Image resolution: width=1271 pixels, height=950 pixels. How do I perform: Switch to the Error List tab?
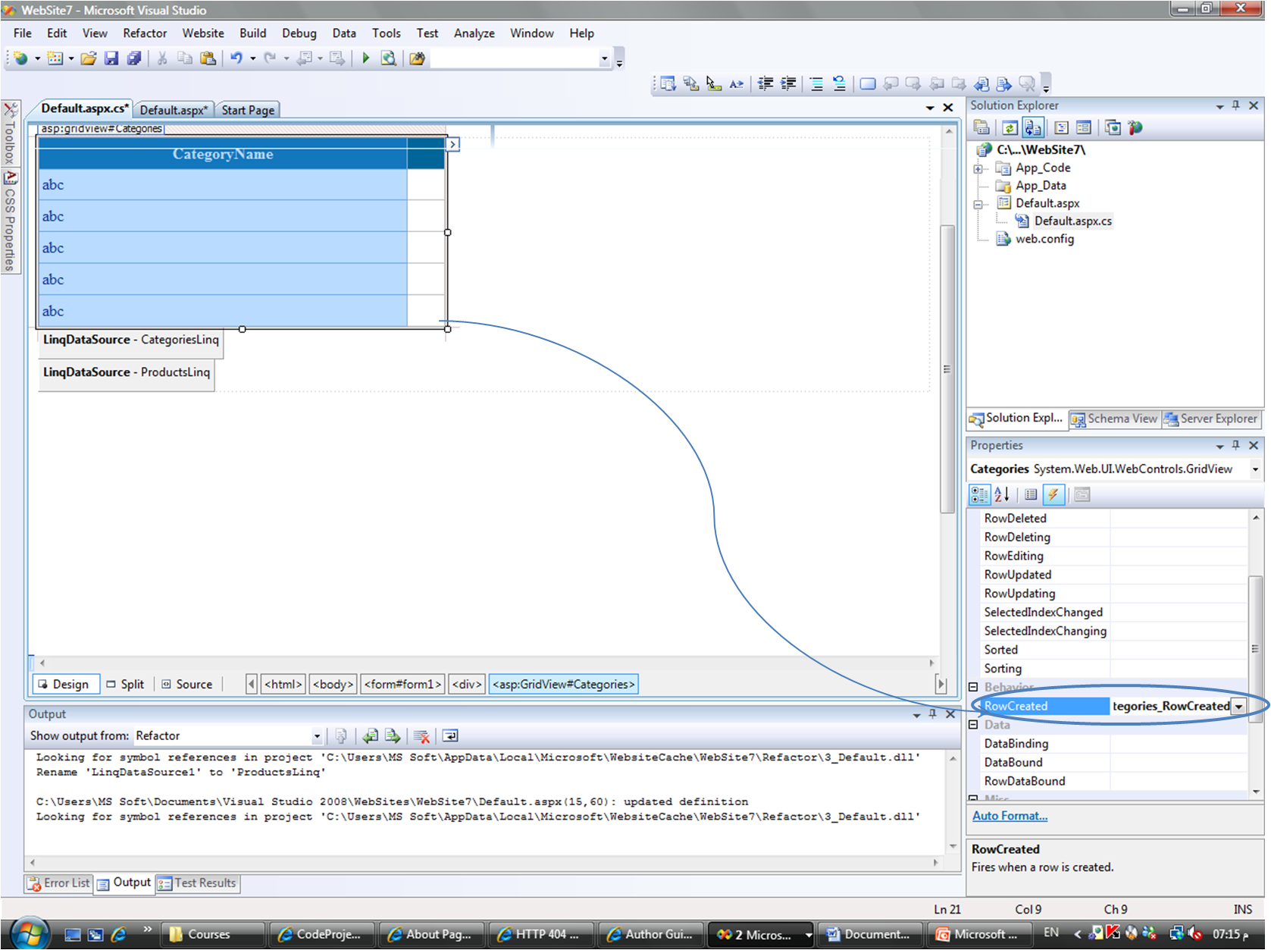(59, 883)
